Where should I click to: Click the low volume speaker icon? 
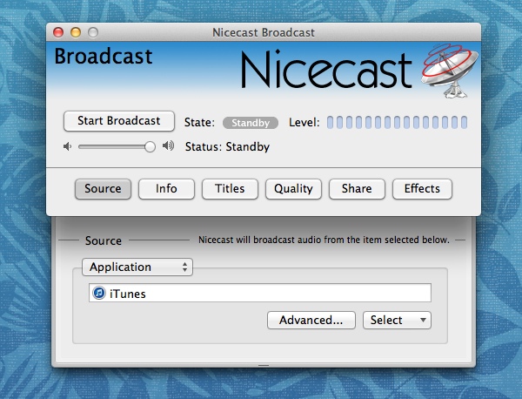tap(67, 146)
